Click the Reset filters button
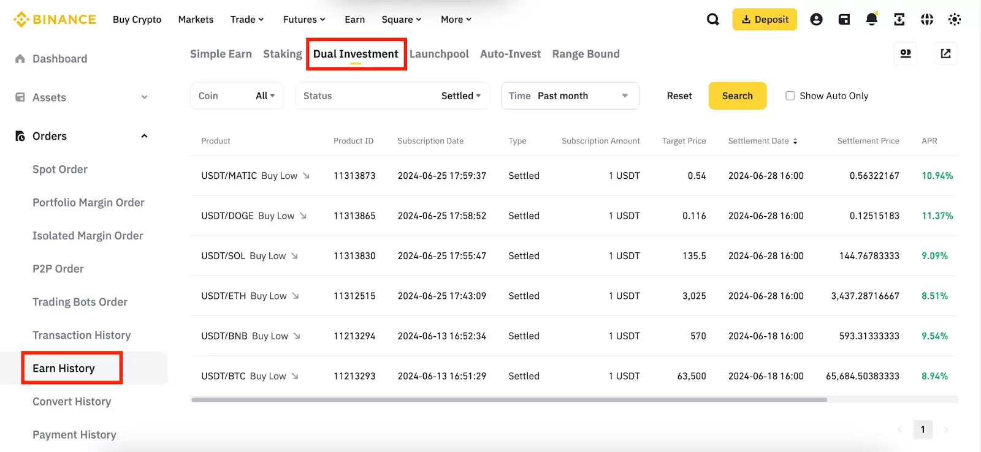 679,96
